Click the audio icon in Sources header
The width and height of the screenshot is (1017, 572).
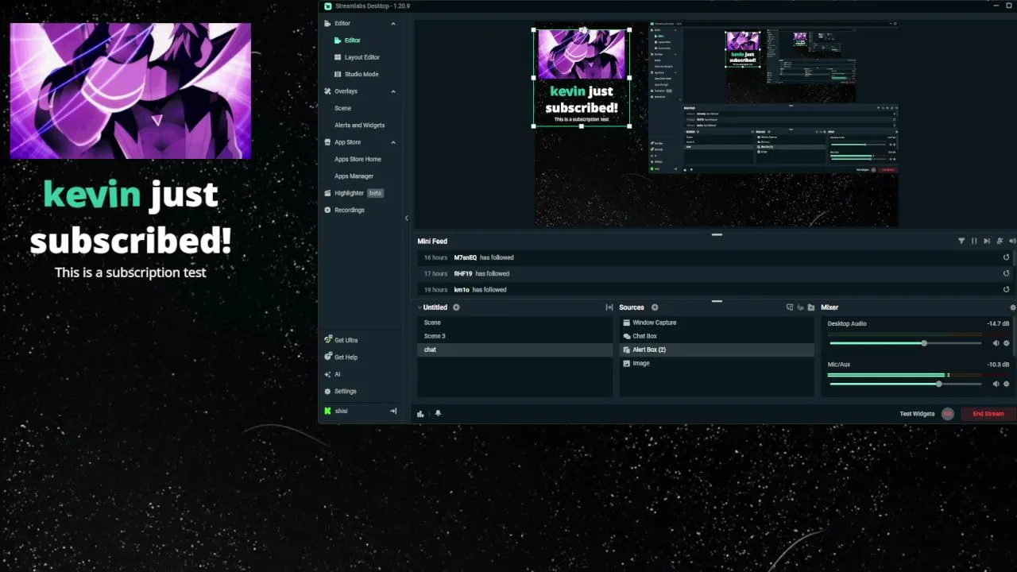point(800,307)
